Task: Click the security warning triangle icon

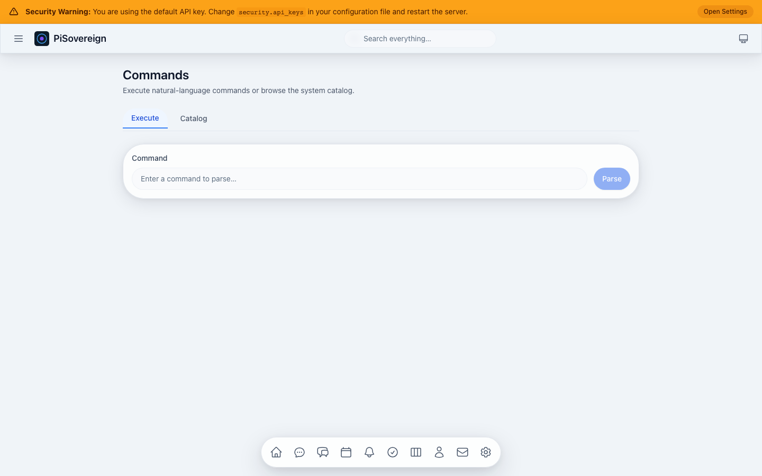Action: 14,12
